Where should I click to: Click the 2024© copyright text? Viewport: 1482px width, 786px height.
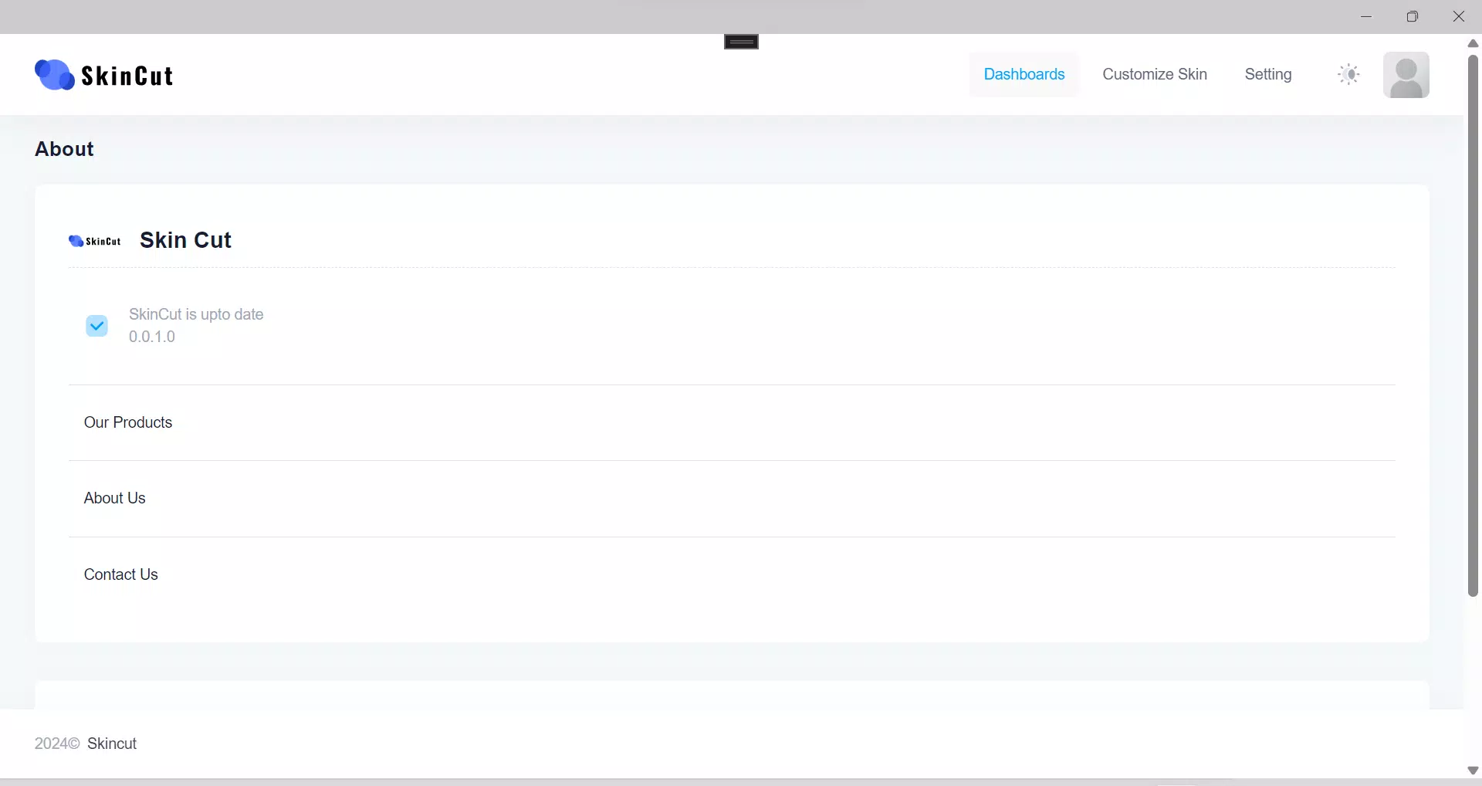coord(57,744)
